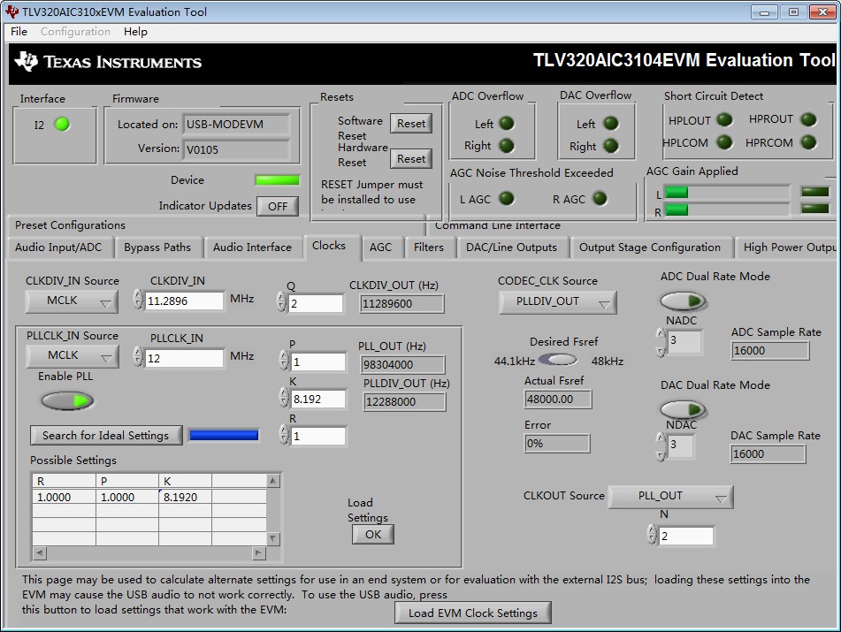Switch to the DAC/Line Outputs tab
The height and width of the screenshot is (632, 841).
(x=512, y=247)
